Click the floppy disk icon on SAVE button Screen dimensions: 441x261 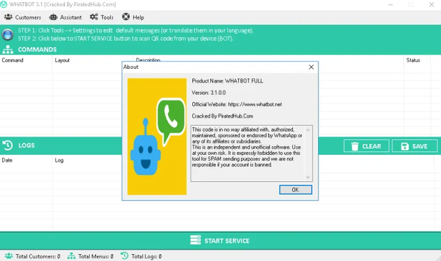click(x=404, y=147)
